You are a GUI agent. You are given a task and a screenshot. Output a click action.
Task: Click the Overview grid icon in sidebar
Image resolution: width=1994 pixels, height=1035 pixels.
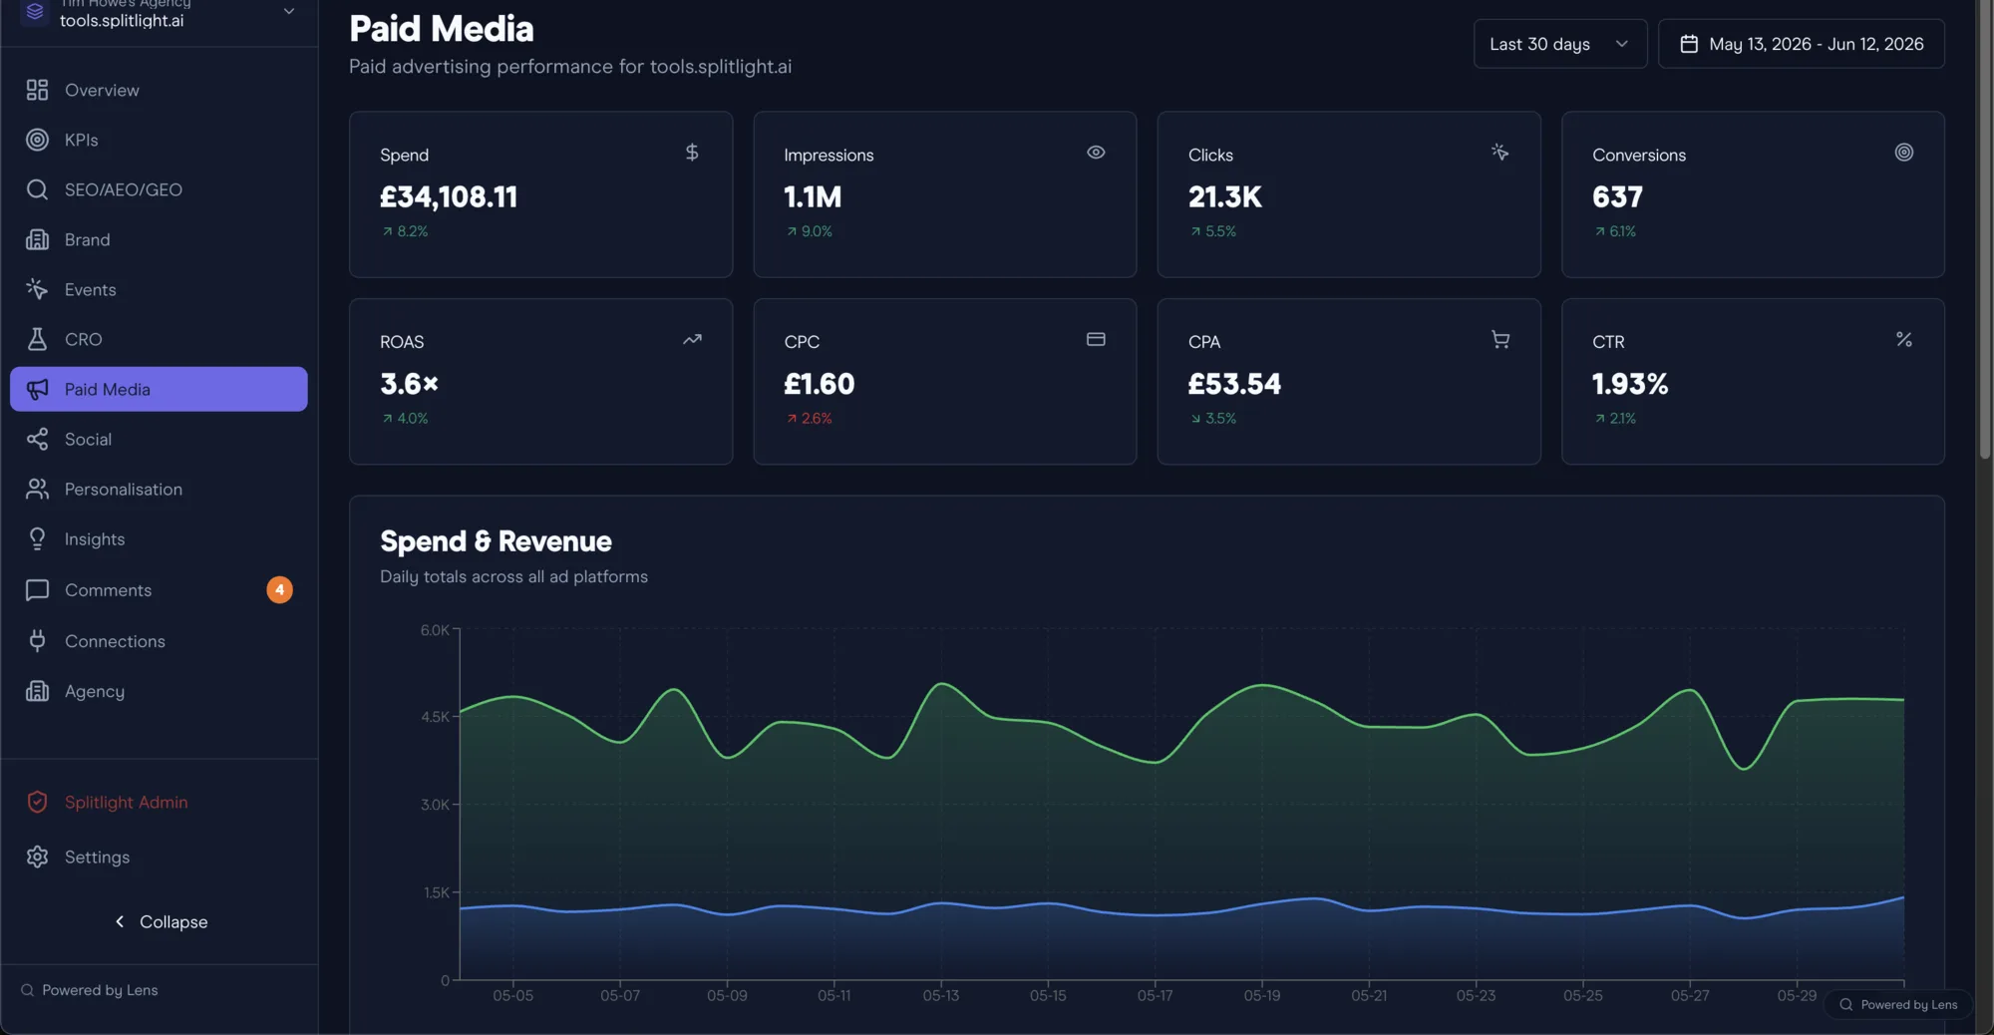[37, 90]
